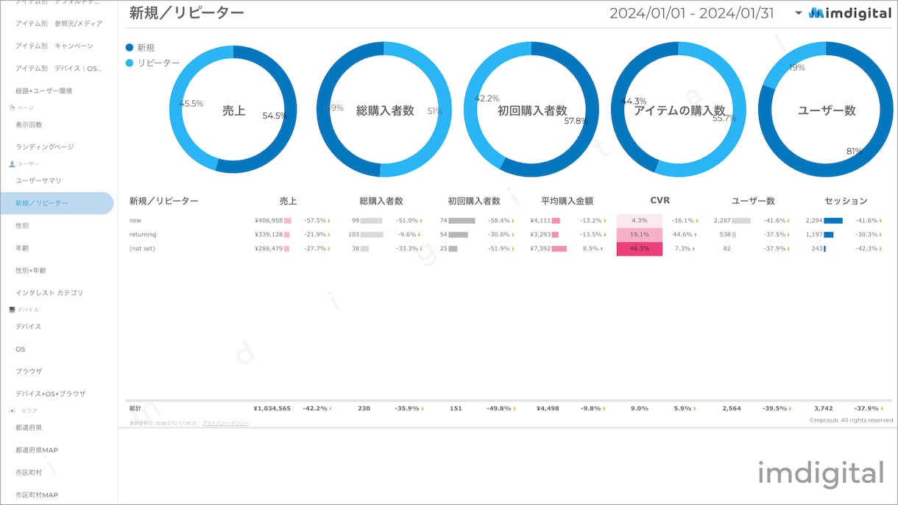This screenshot has width=898, height=505.
Task: Click the 2024/01/01 - 2024/01/31 date range
Action: (x=692, y=13)
